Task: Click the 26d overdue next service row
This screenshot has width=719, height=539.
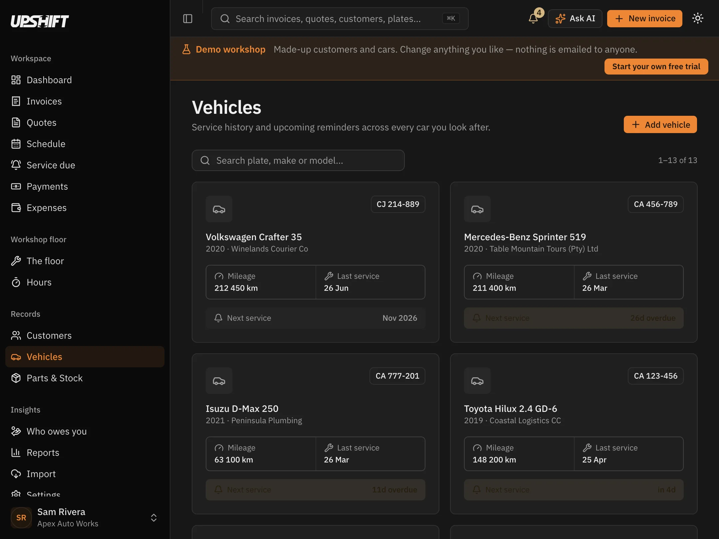Action: (574, 318)
